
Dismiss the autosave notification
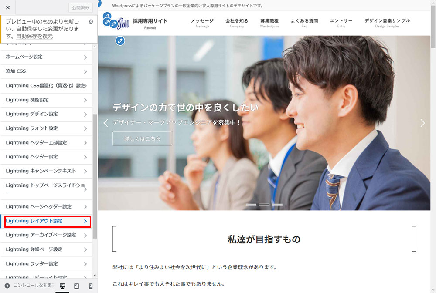91,21
